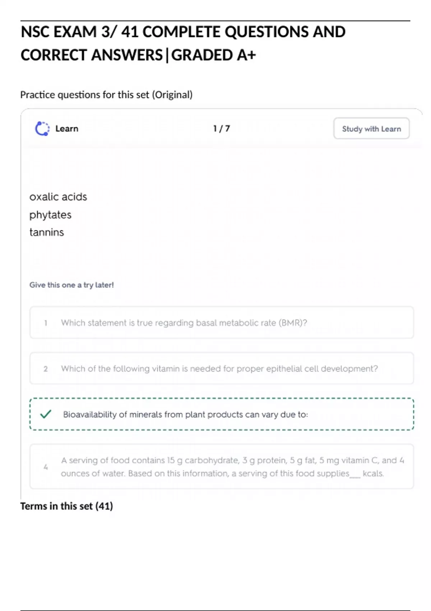The width and height of the screenshot is (431, 611).
Task: Click the number 2 badge on the second answer
Action: [46, 369]
